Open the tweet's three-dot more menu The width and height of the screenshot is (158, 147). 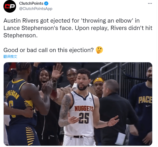point(150,3)
